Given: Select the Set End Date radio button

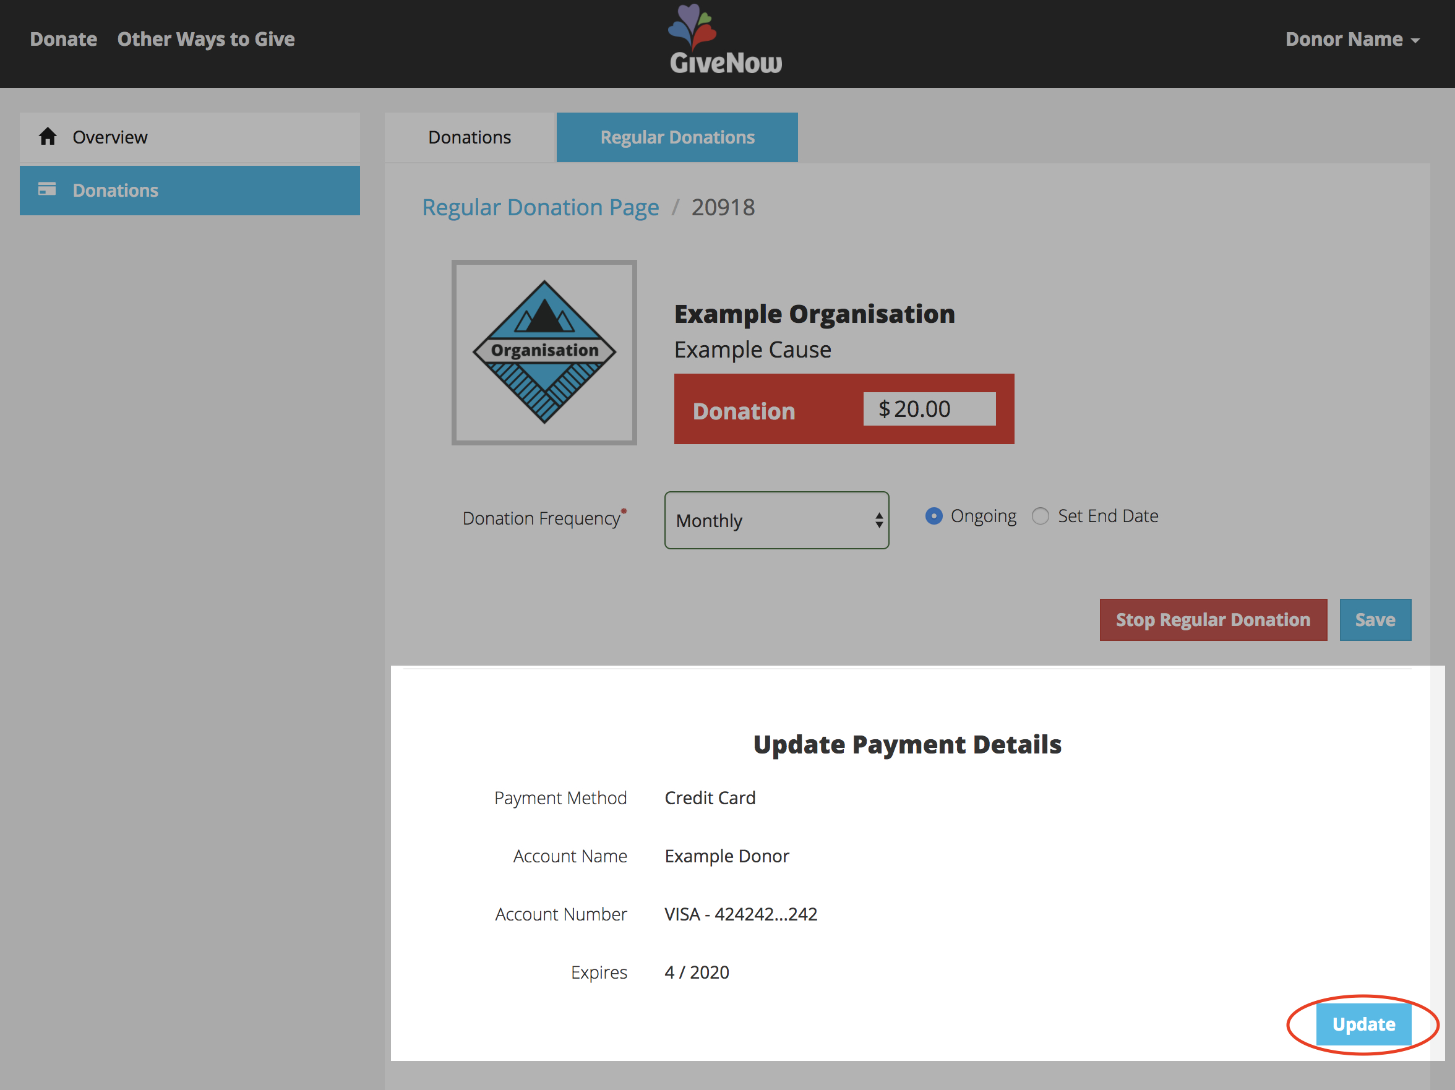Looking at the screenshot, I should coord(1040,517).
